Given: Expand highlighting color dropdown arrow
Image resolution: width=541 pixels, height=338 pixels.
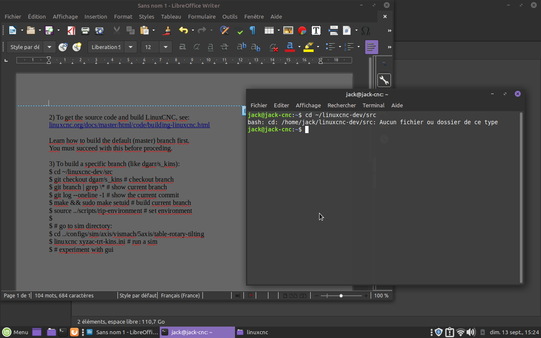Looking at the screenshot, I should coord(318,47).
